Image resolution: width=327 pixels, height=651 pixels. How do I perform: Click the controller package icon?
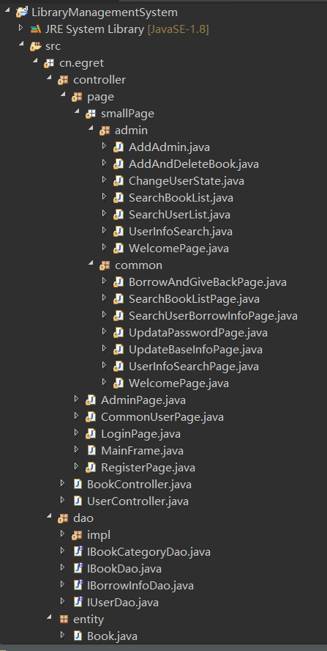pos(63,80)
